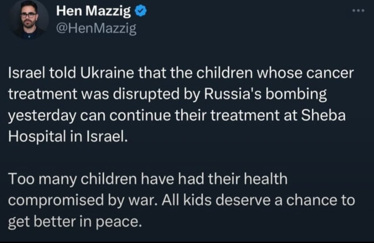Open Hen Mazzig's profile picture
Viewport: 374px width, 243px height.
29,19
